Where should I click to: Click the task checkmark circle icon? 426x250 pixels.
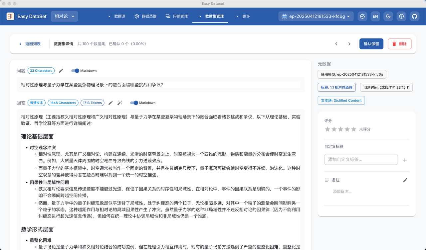pyautogui.click(x=362, y=16)
